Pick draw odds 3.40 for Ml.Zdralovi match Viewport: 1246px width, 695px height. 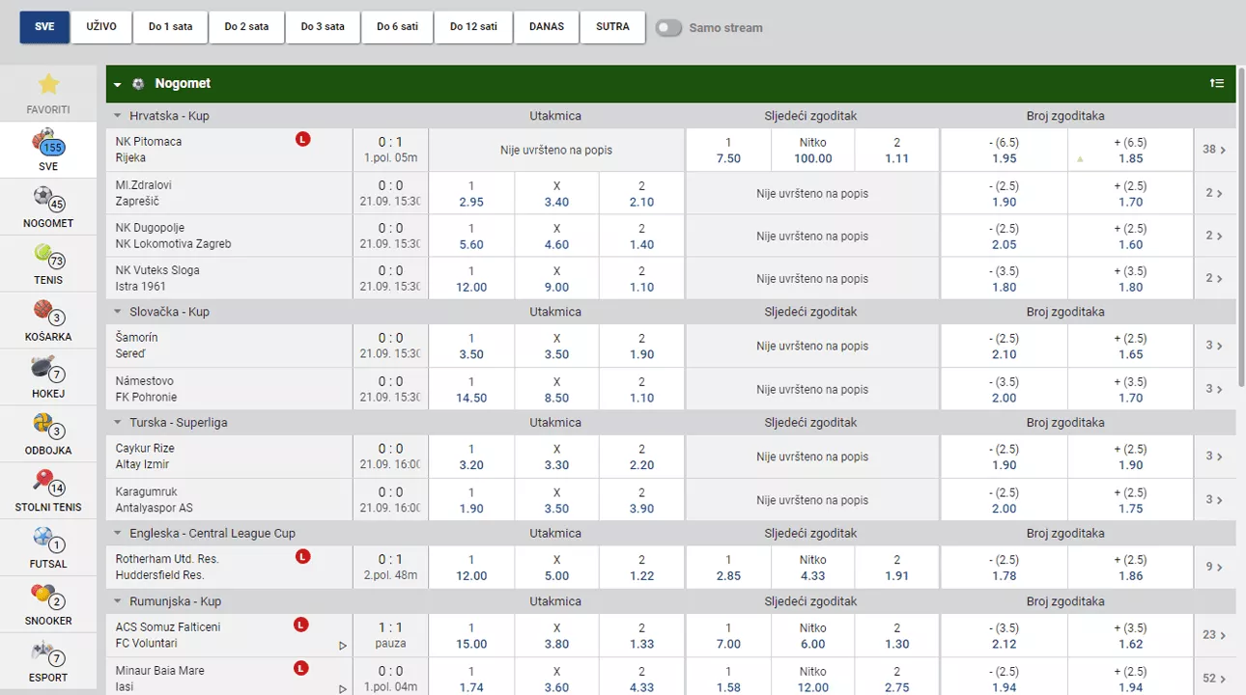[x=556, y=193]
